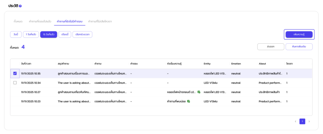This screenshot has width=323, height=134.
Task: Open the คำถามที่ตอบไปแล้ว tab
Action: coord(39,21)
